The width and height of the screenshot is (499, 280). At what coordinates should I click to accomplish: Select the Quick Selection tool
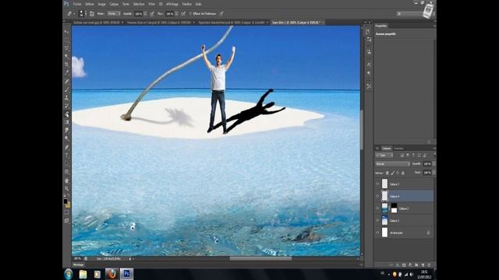click(66, 56)
